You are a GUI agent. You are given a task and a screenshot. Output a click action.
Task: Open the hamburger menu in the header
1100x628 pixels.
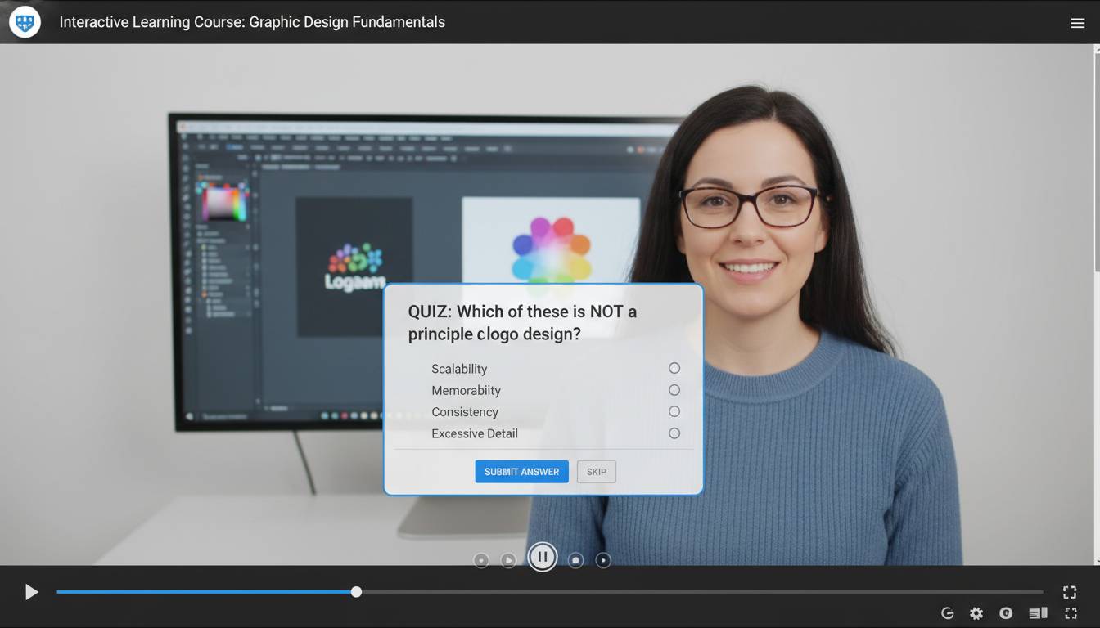[1077, 23]
